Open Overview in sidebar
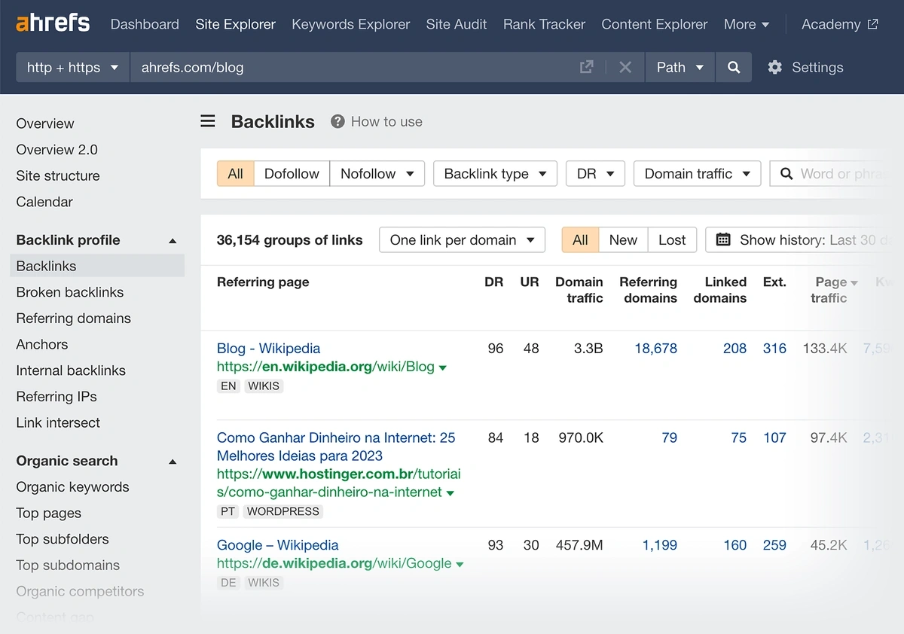 [x=45, y=123]
